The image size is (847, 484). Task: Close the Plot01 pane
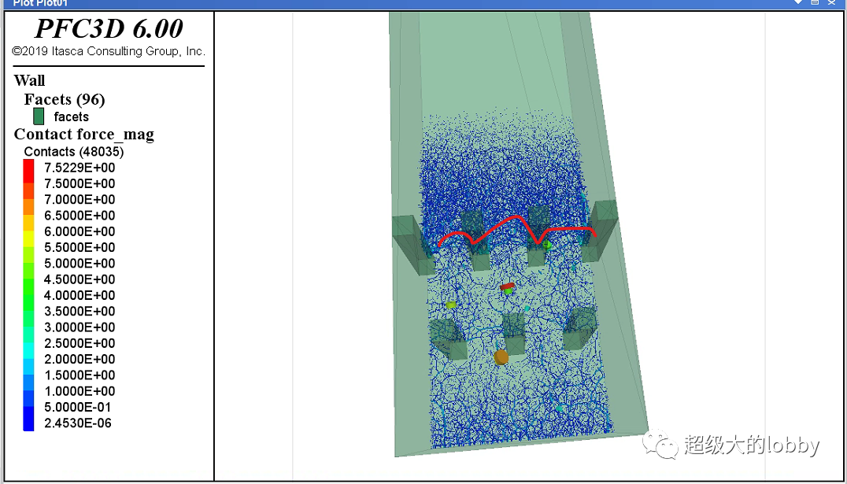click(x=832, y=2)
